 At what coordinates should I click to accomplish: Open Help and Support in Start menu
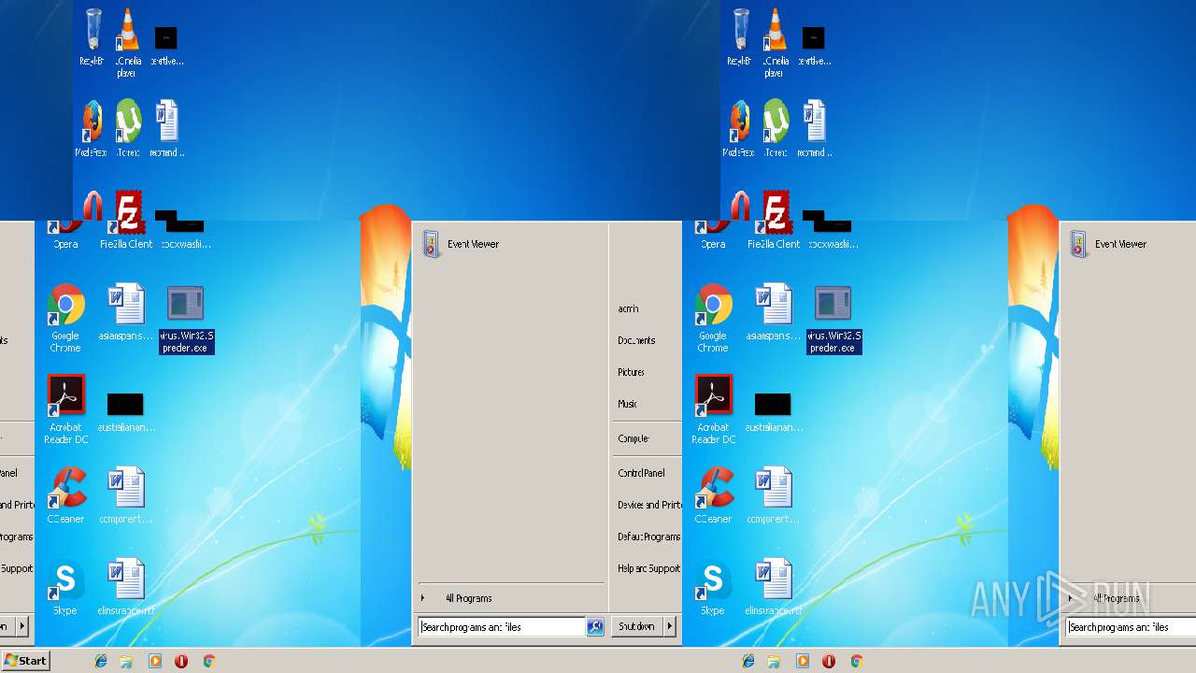point(648,568)
